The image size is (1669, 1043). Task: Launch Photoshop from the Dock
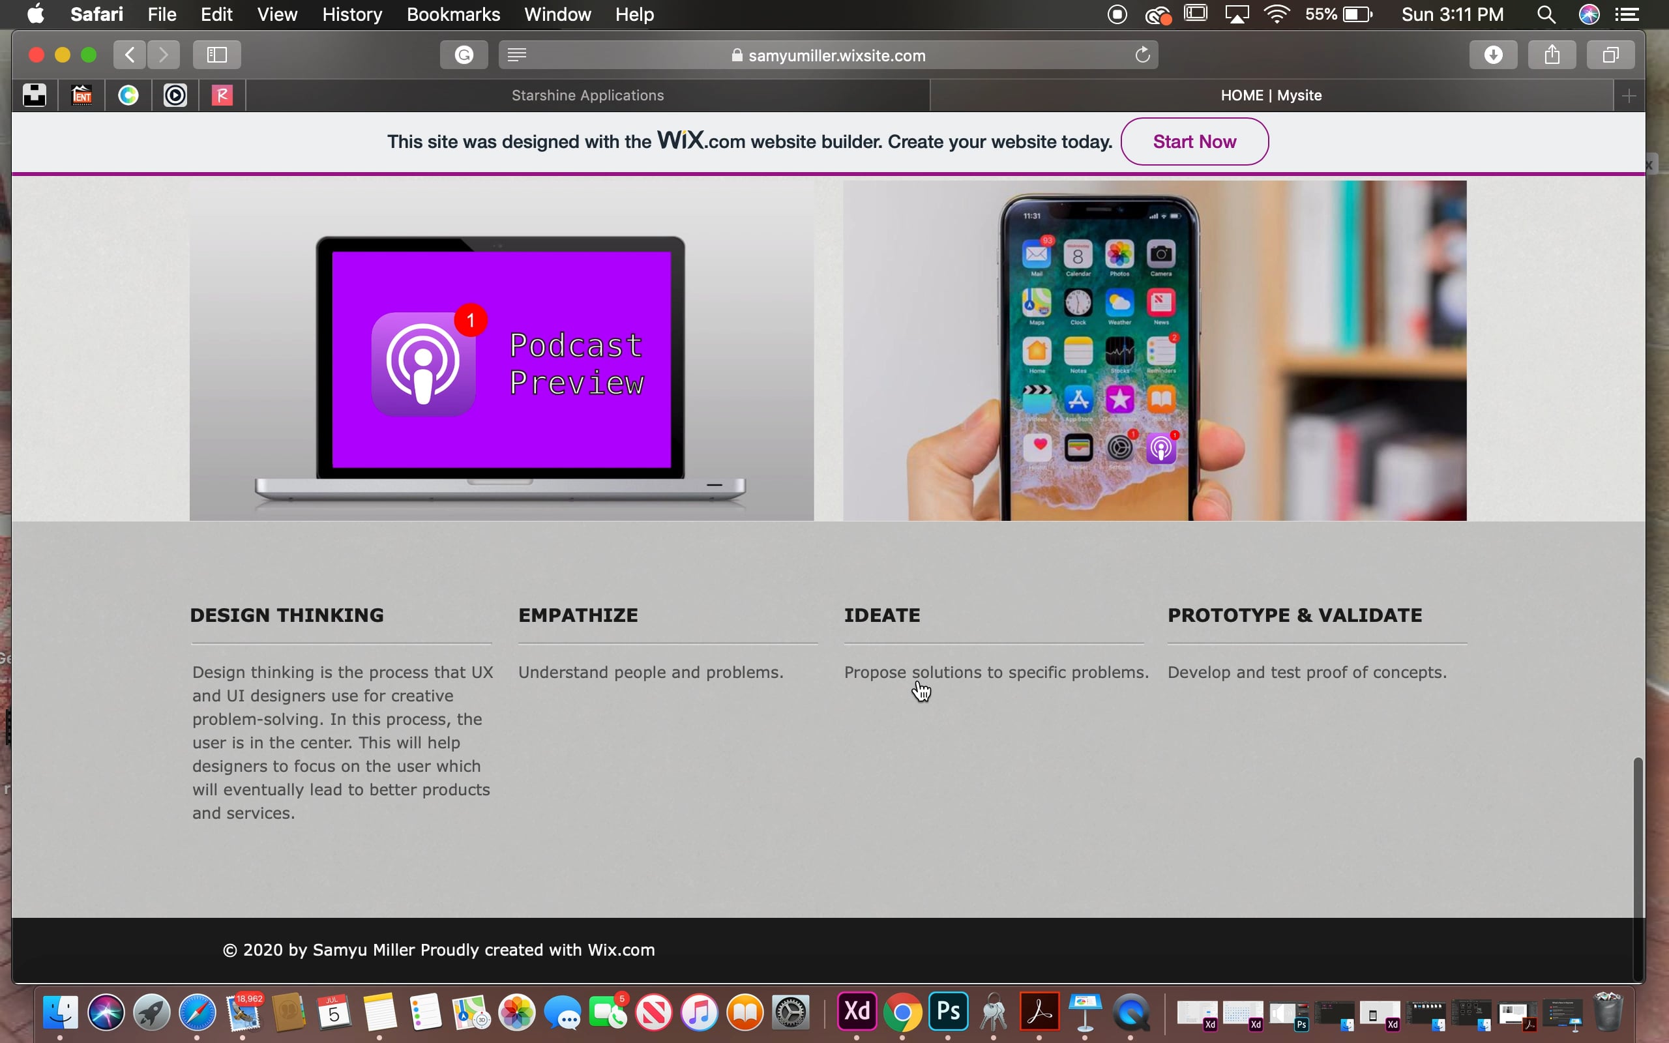coord(949,1011)
